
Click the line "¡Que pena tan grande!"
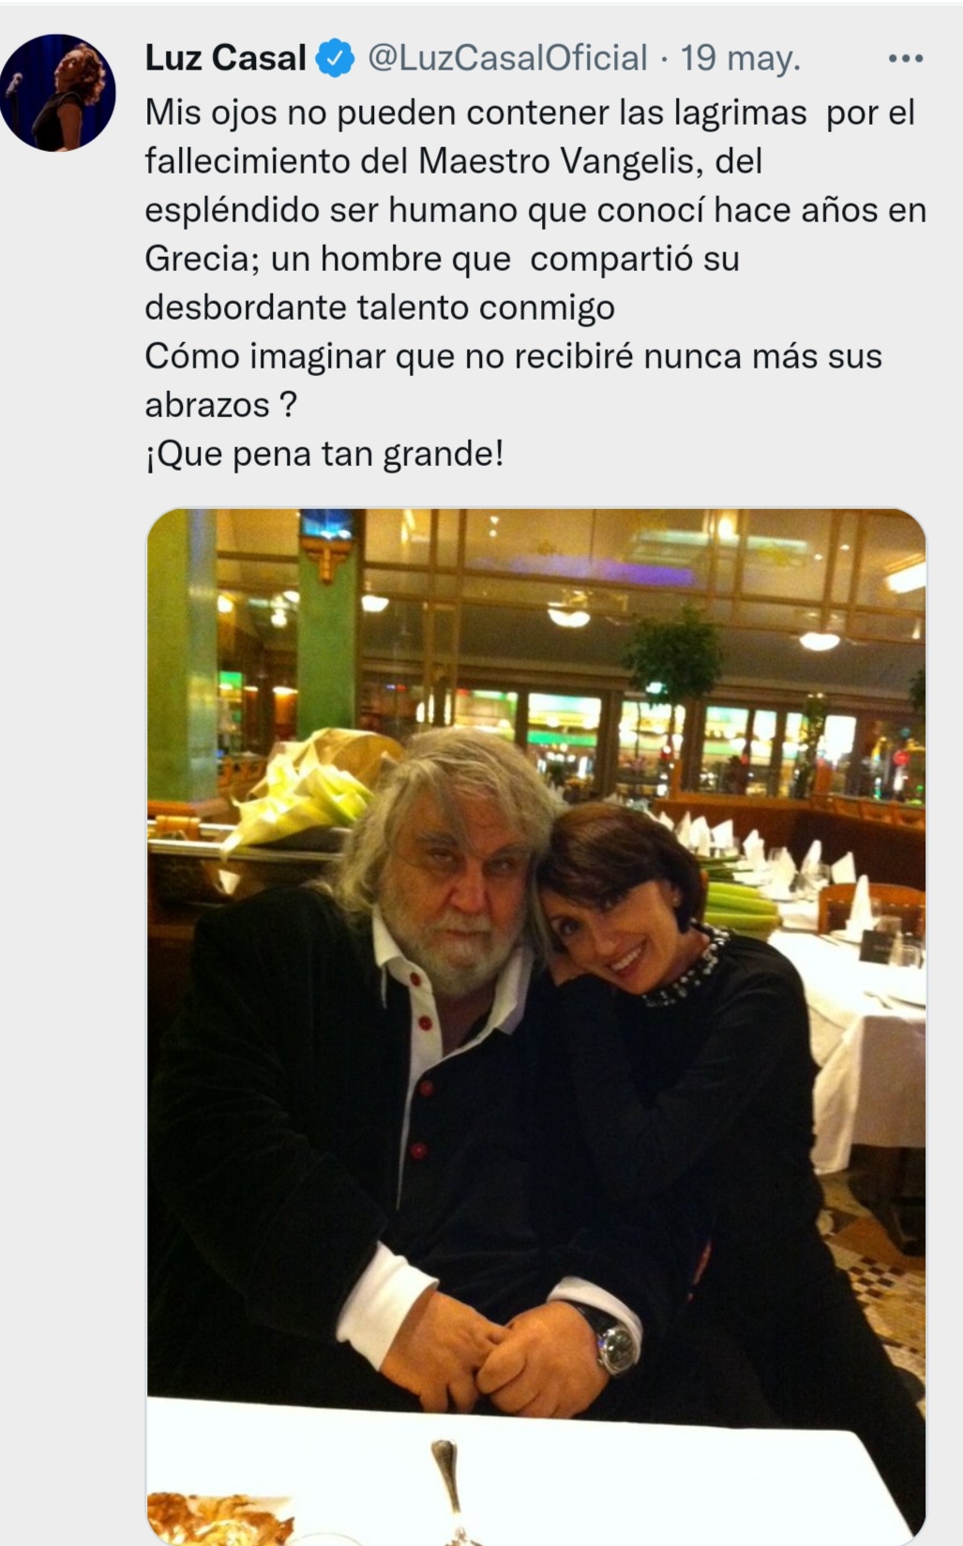tap(324, 454)
